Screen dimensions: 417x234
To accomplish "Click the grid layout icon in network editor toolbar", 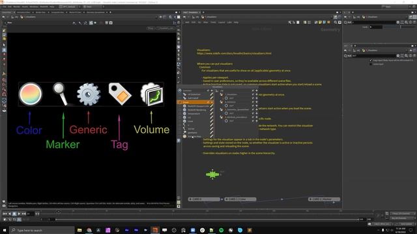I will [309, 22].
